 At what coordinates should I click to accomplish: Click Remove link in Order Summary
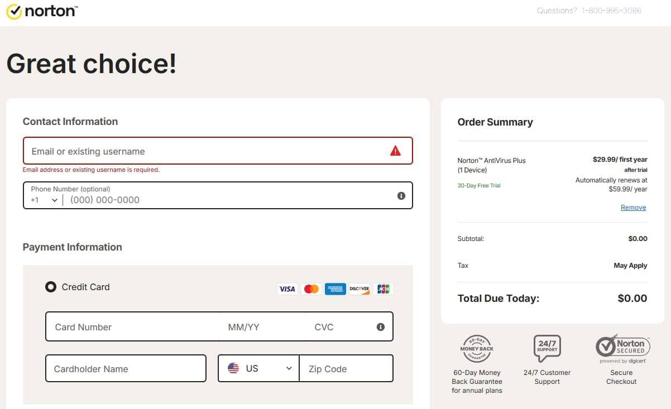[x=633, y=208]
